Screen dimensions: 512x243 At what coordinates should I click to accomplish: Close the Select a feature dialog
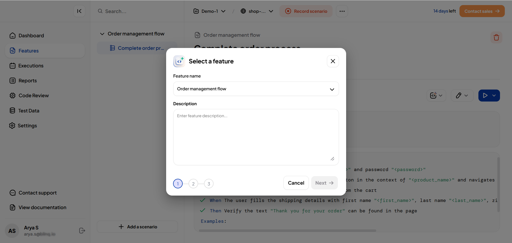pos(333,61)
